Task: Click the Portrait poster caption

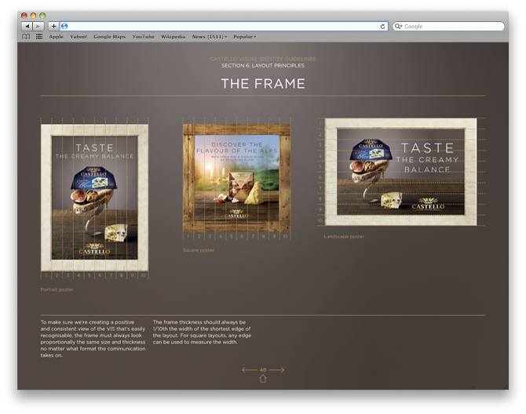Action: 57,289
